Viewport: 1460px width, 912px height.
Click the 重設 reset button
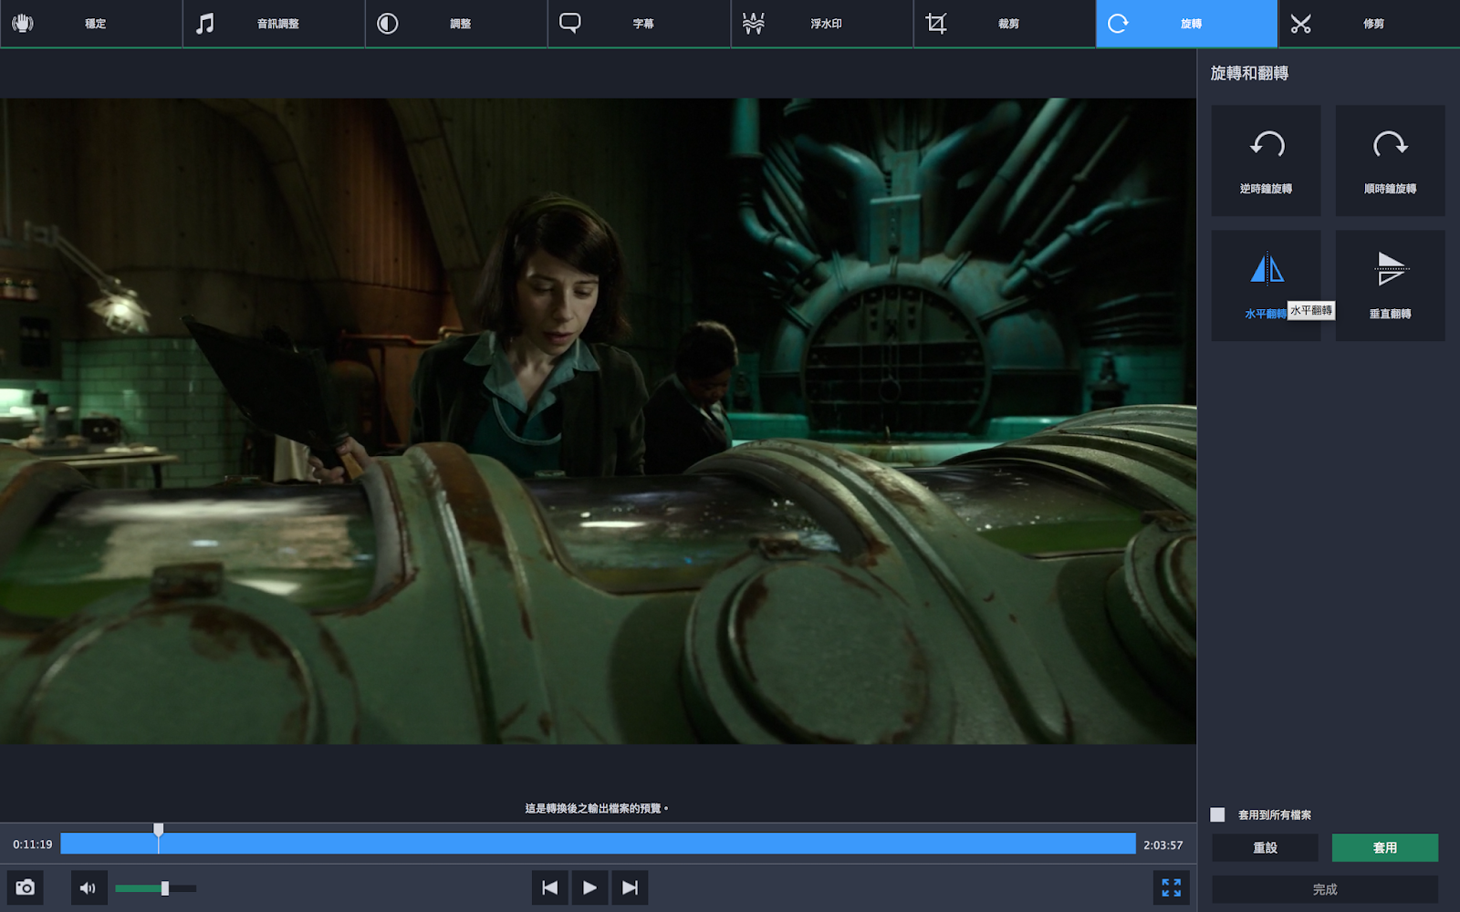[x=1265, y=847]
